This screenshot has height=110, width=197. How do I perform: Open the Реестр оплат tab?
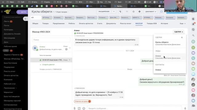[126, 24]
